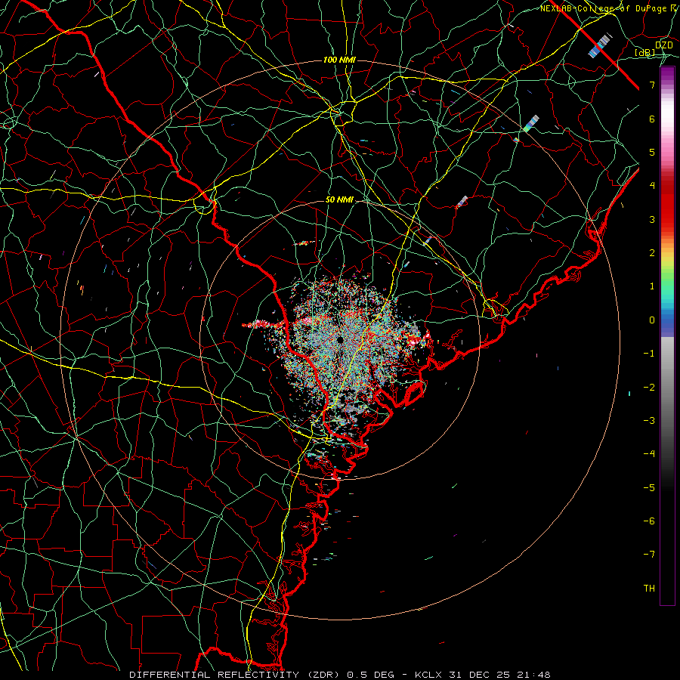The height and width of the screenshot is (680, 680).
Task: Click the "7" value on the color scale
Action: pyautogui.click(x=652, y=85)
